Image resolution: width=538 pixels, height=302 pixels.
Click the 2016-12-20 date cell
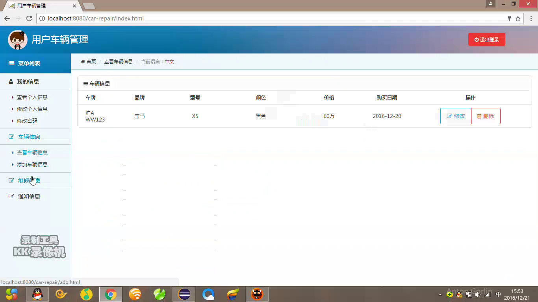(387, 116)
